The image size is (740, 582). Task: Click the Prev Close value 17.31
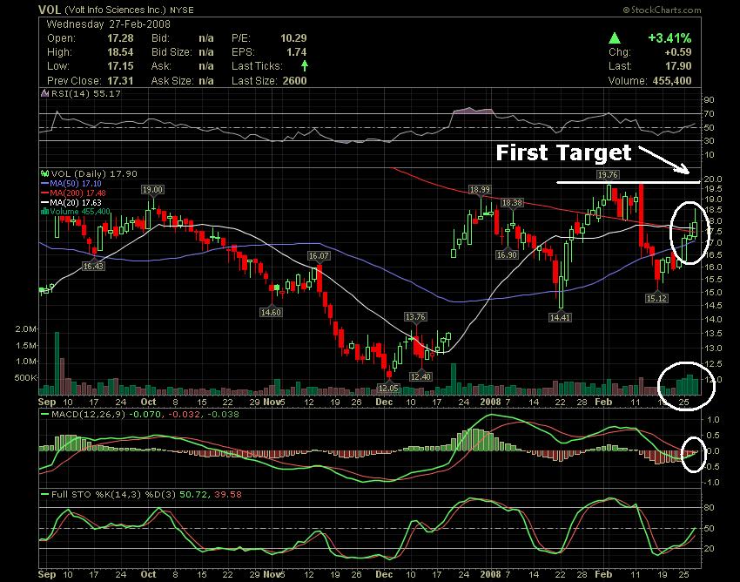tap(120, 80)
